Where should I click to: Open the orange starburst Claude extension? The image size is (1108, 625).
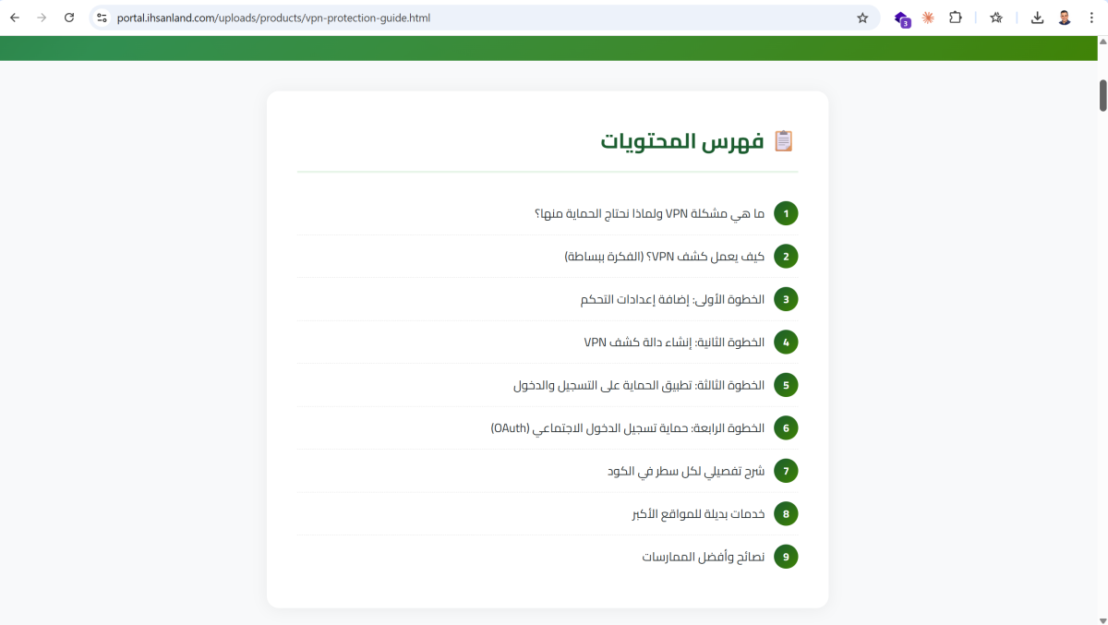click(928, 18)
